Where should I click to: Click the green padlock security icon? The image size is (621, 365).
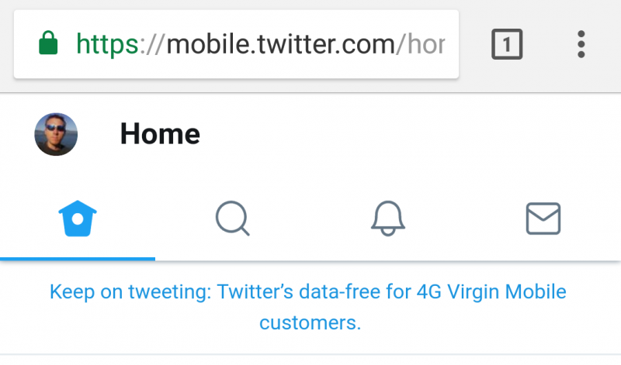point(48,44)
